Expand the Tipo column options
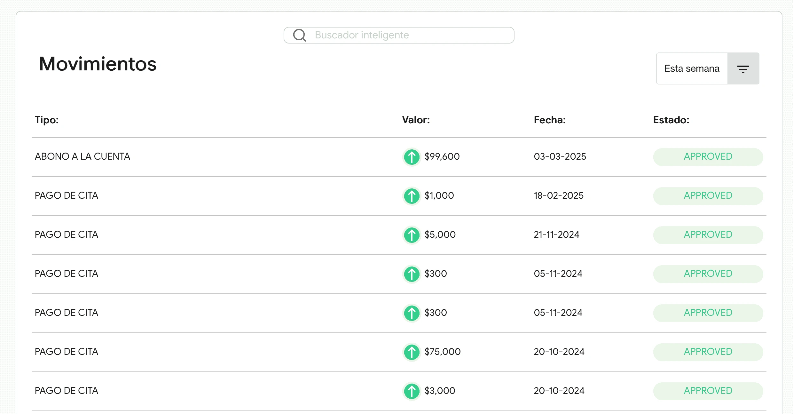This screenshot has width=793, height=414. [47, 120]
